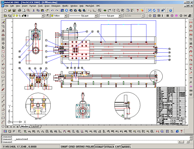Viewport: 194px width, 149px height.
Task: Open the Format menu
Action: [x=33, y=6]
